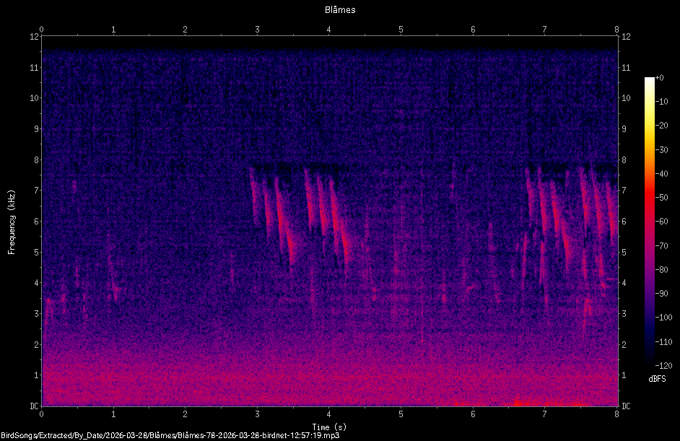Click the descending chirp near 4.2 seconds
680x441 pixels.
339,225
